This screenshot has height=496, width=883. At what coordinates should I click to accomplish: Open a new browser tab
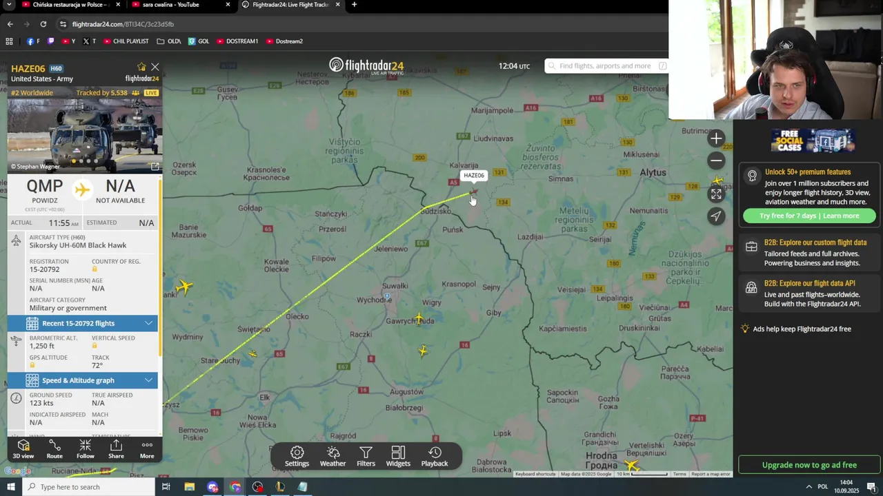click(354, 5)
